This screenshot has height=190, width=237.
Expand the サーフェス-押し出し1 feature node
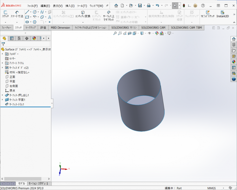[3, 95]
